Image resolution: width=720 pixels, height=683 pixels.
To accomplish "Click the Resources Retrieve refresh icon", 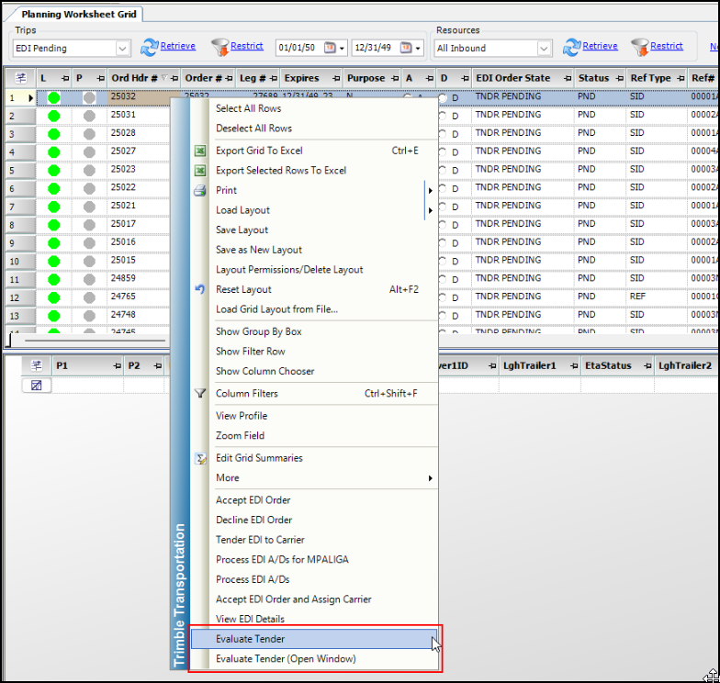I will [x=571, y=48].
